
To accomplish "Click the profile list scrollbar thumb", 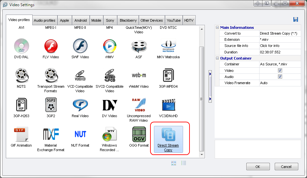I will 202,99.
